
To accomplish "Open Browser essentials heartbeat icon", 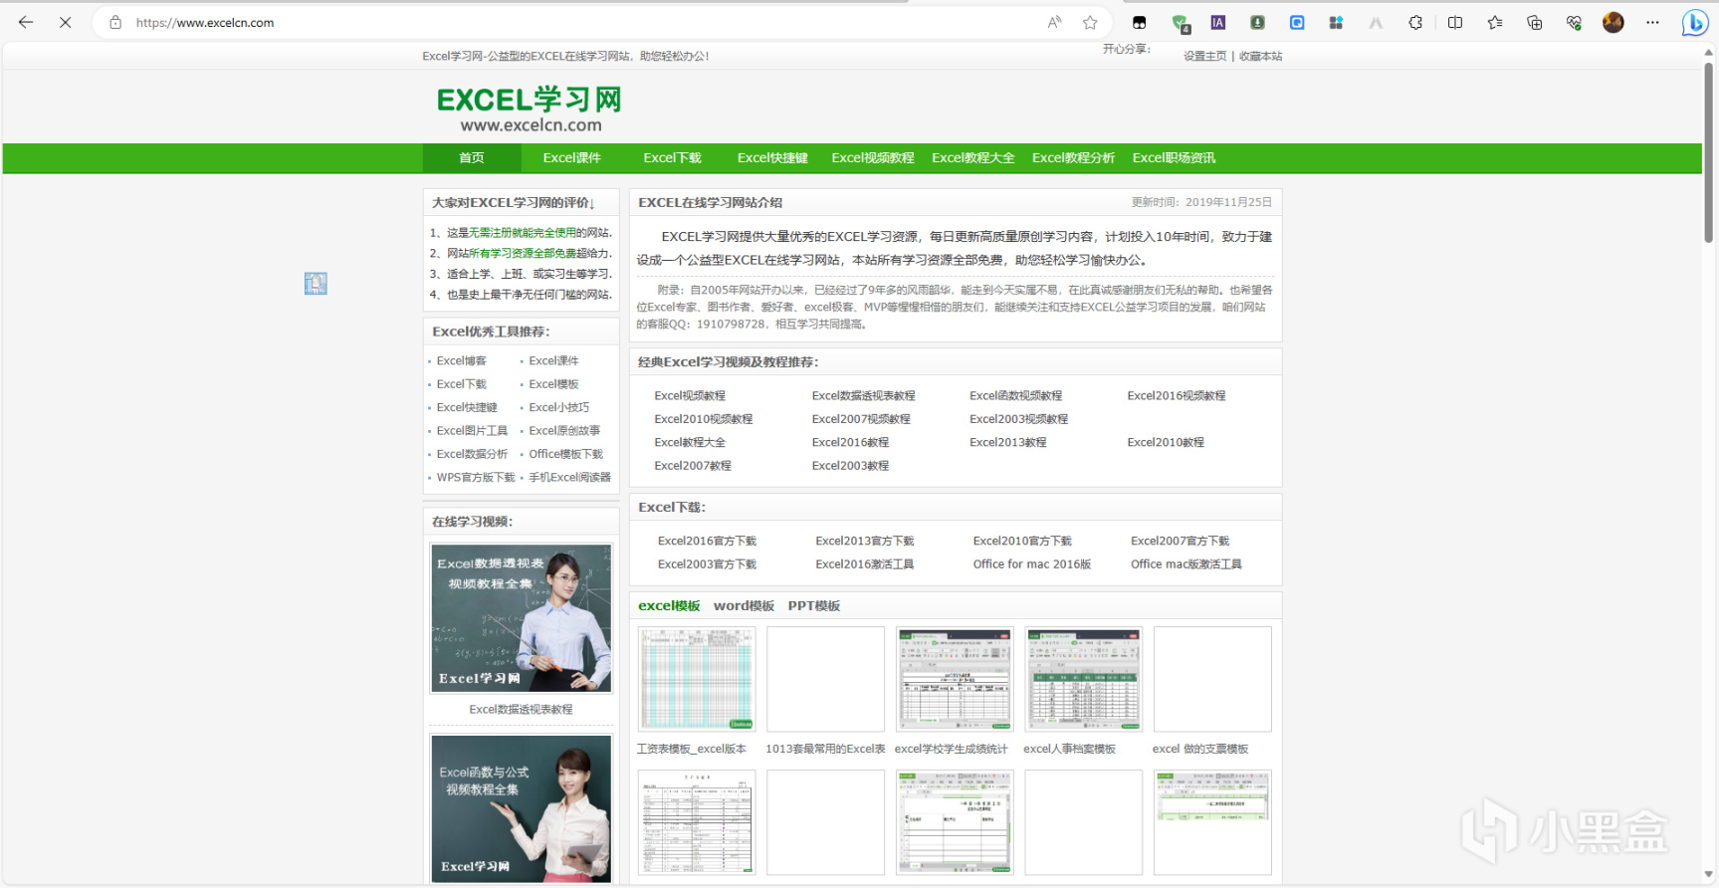I will click(x=1574, y=22).
